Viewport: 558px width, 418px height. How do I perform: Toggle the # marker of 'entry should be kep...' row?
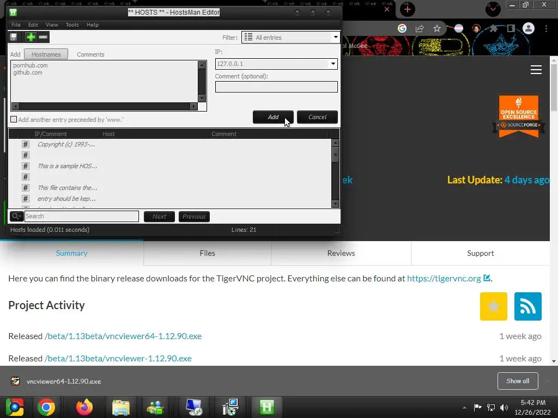[25, 199]
